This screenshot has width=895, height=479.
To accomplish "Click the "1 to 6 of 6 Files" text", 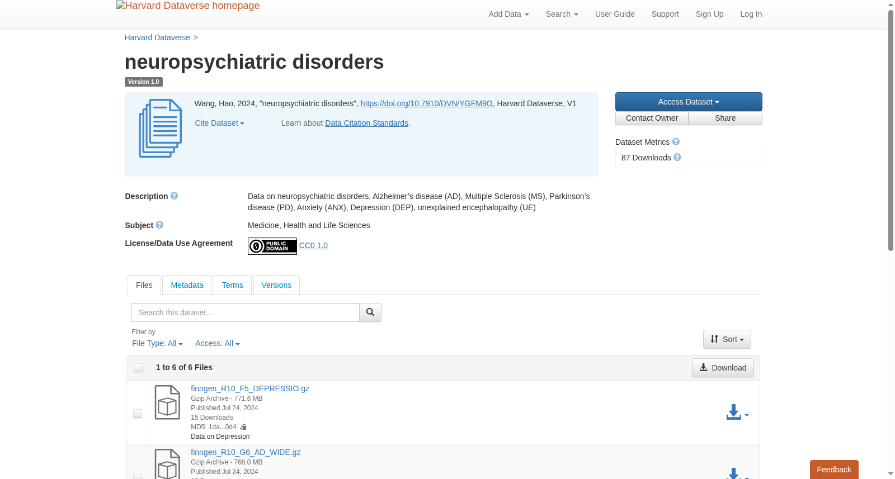I will tap(184, 367).
